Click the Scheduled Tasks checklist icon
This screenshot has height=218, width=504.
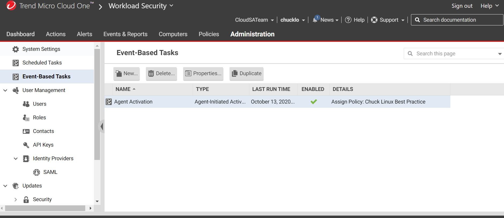coord(16,63)
